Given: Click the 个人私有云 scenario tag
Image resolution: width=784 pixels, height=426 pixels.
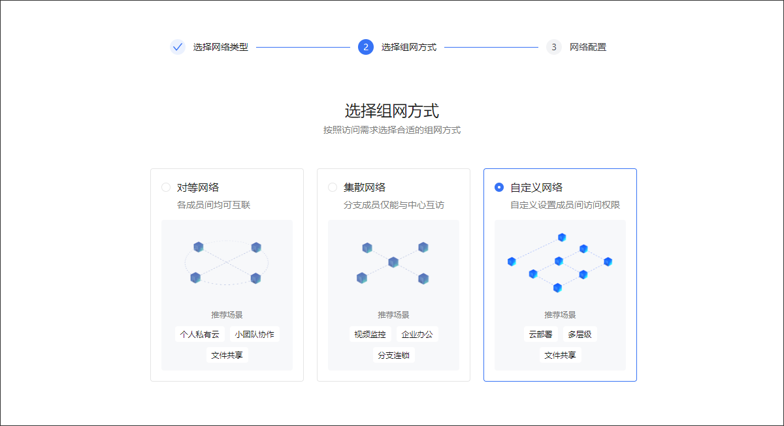Looking at the screenshot, I should (x=200, y=335).
